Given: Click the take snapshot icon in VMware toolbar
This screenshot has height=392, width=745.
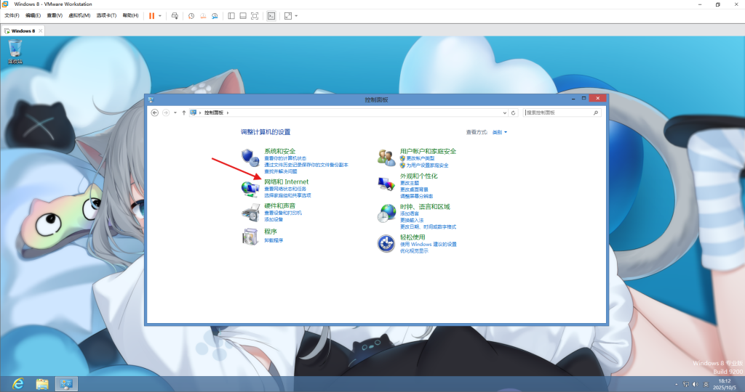Looking at the screenshot, I should [191, 15].
